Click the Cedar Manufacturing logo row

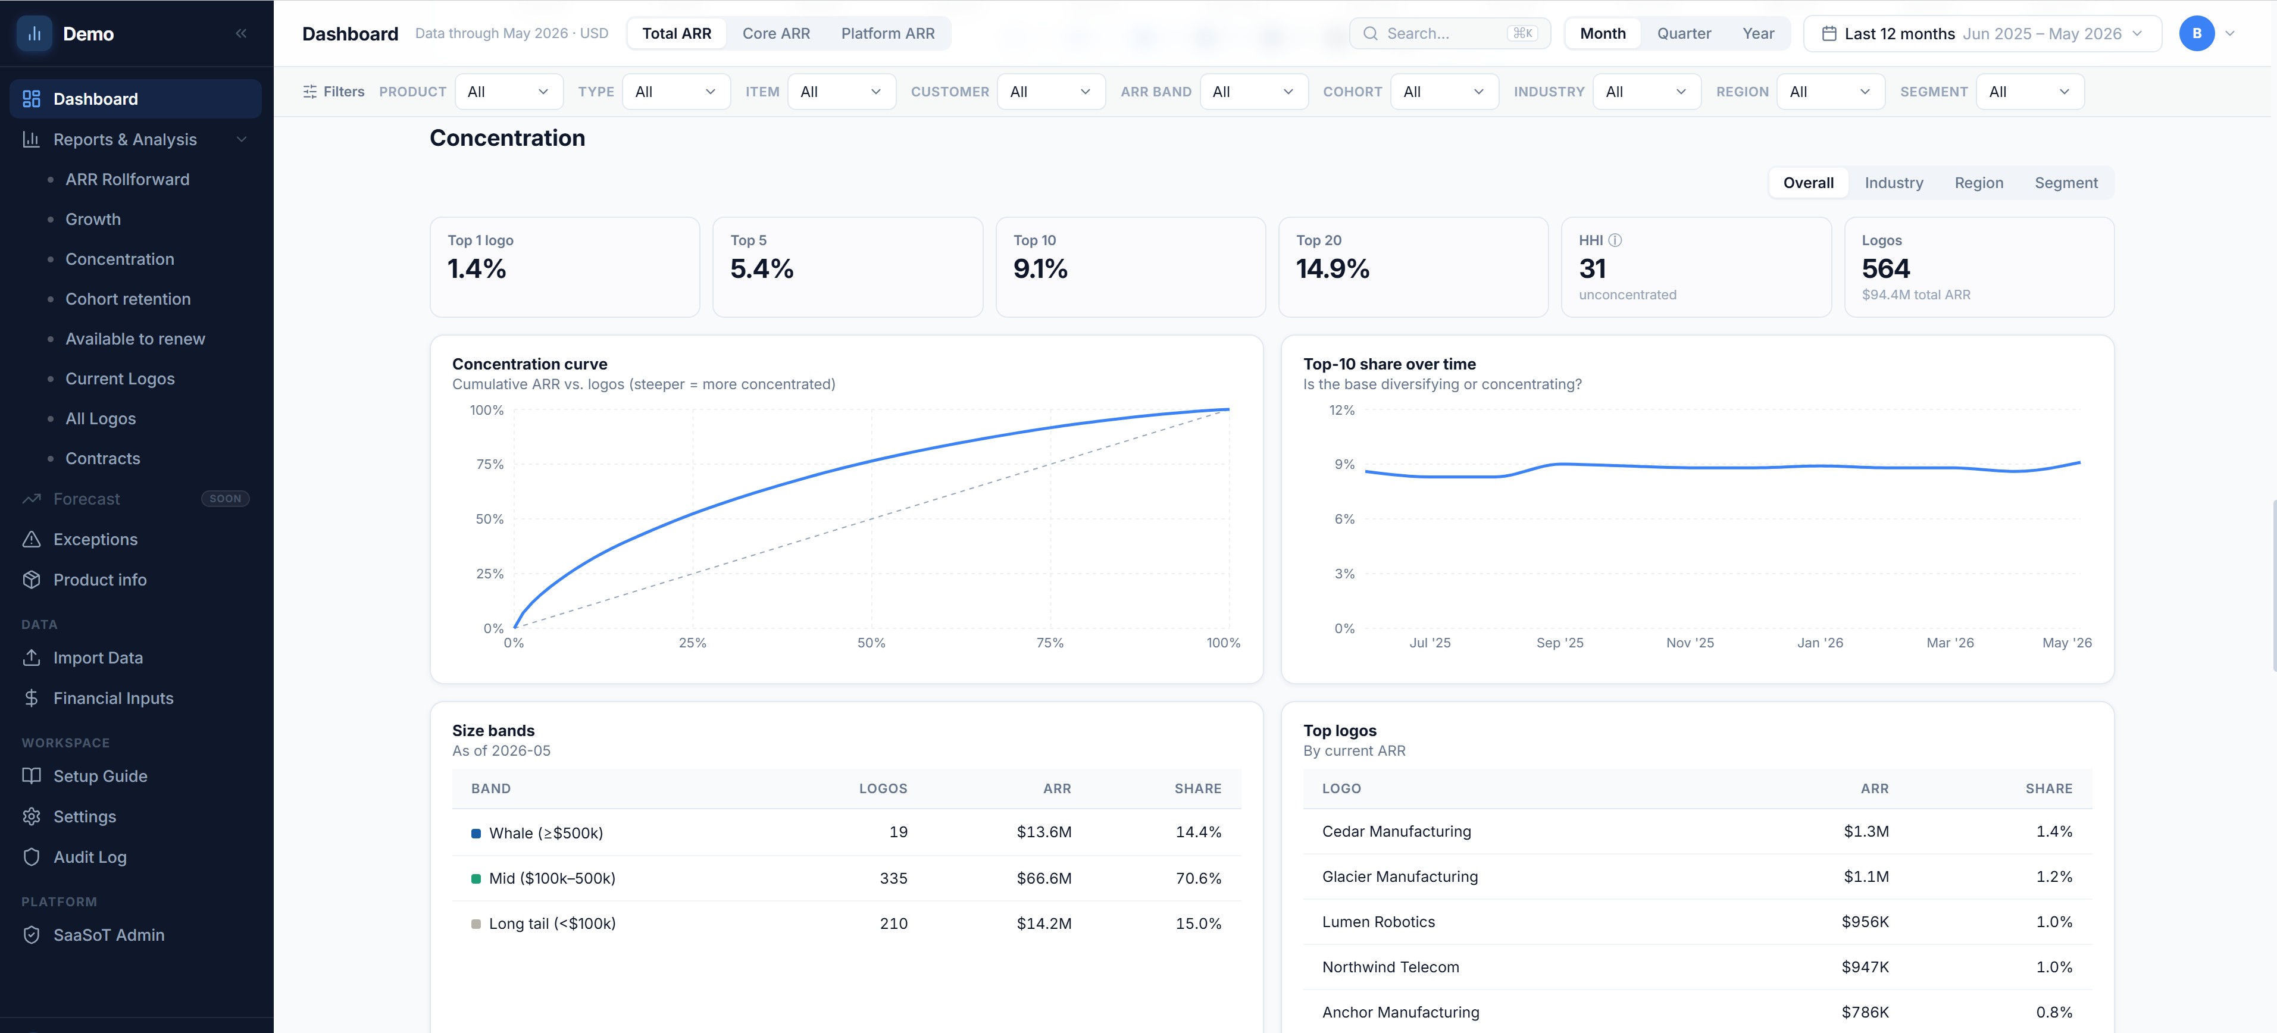click(1697, 831)
